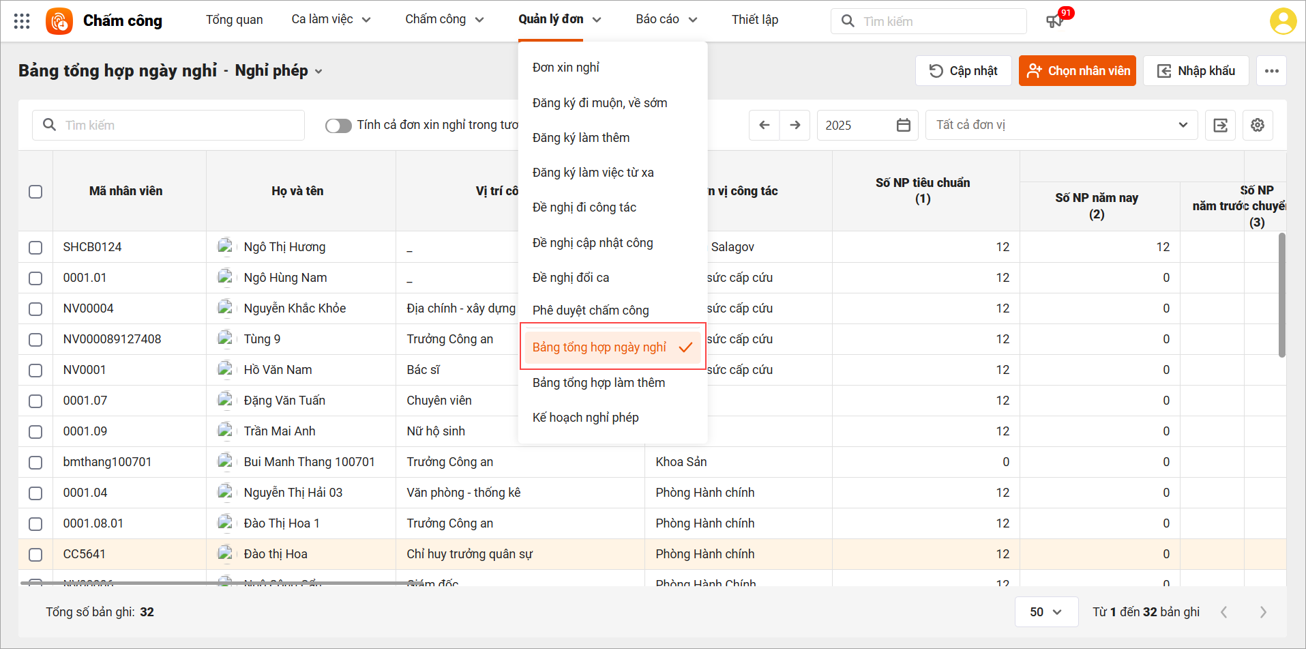Open the app launcher grid icon
Screen dimensions: 1306x649
click(22, 21)
